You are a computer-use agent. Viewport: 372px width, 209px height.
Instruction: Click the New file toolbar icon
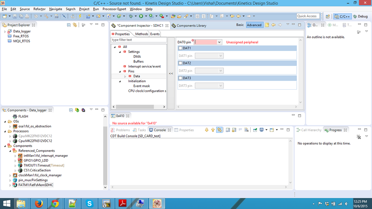(x=4, y=16)
